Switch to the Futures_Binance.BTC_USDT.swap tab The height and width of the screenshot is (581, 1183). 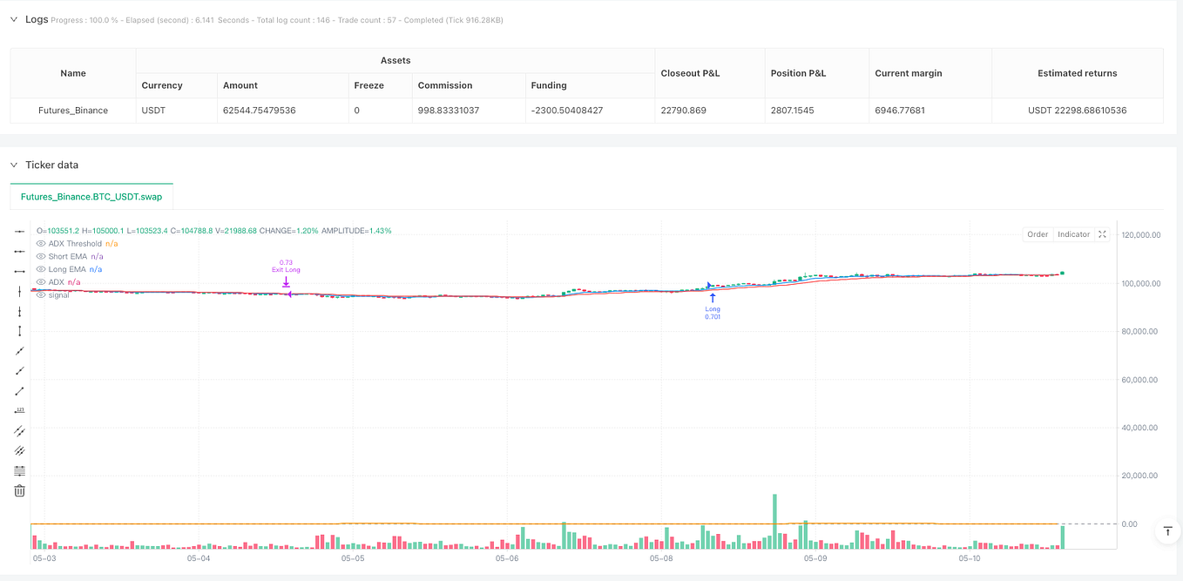(91, 197)
